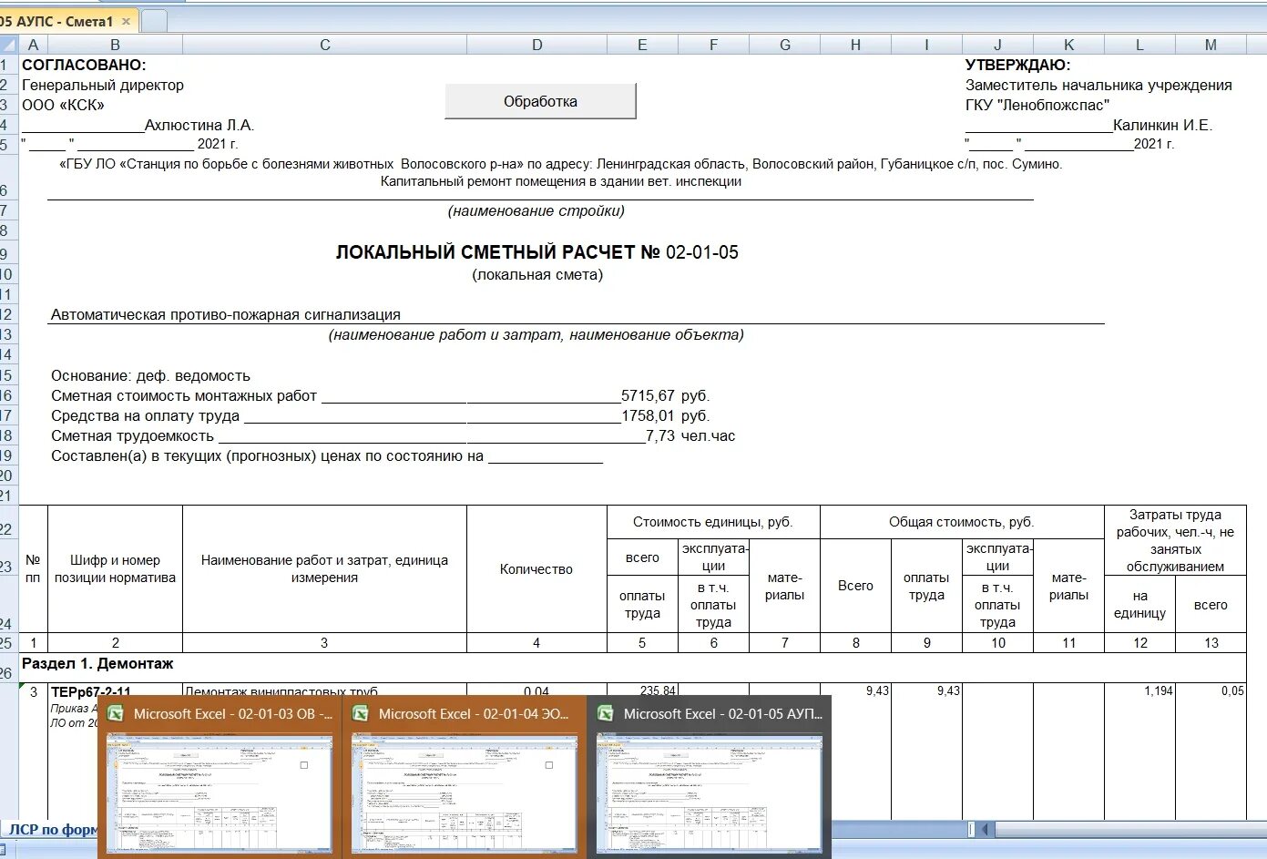Viewport: 1267px width, 859px height.
Task: Click the 'Сметная трудоемкость' label
Action: [x=132, y=435]
